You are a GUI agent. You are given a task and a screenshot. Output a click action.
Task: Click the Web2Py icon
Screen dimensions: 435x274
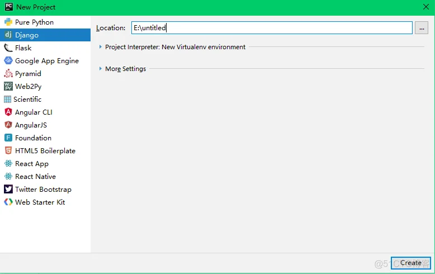point(8,86)
